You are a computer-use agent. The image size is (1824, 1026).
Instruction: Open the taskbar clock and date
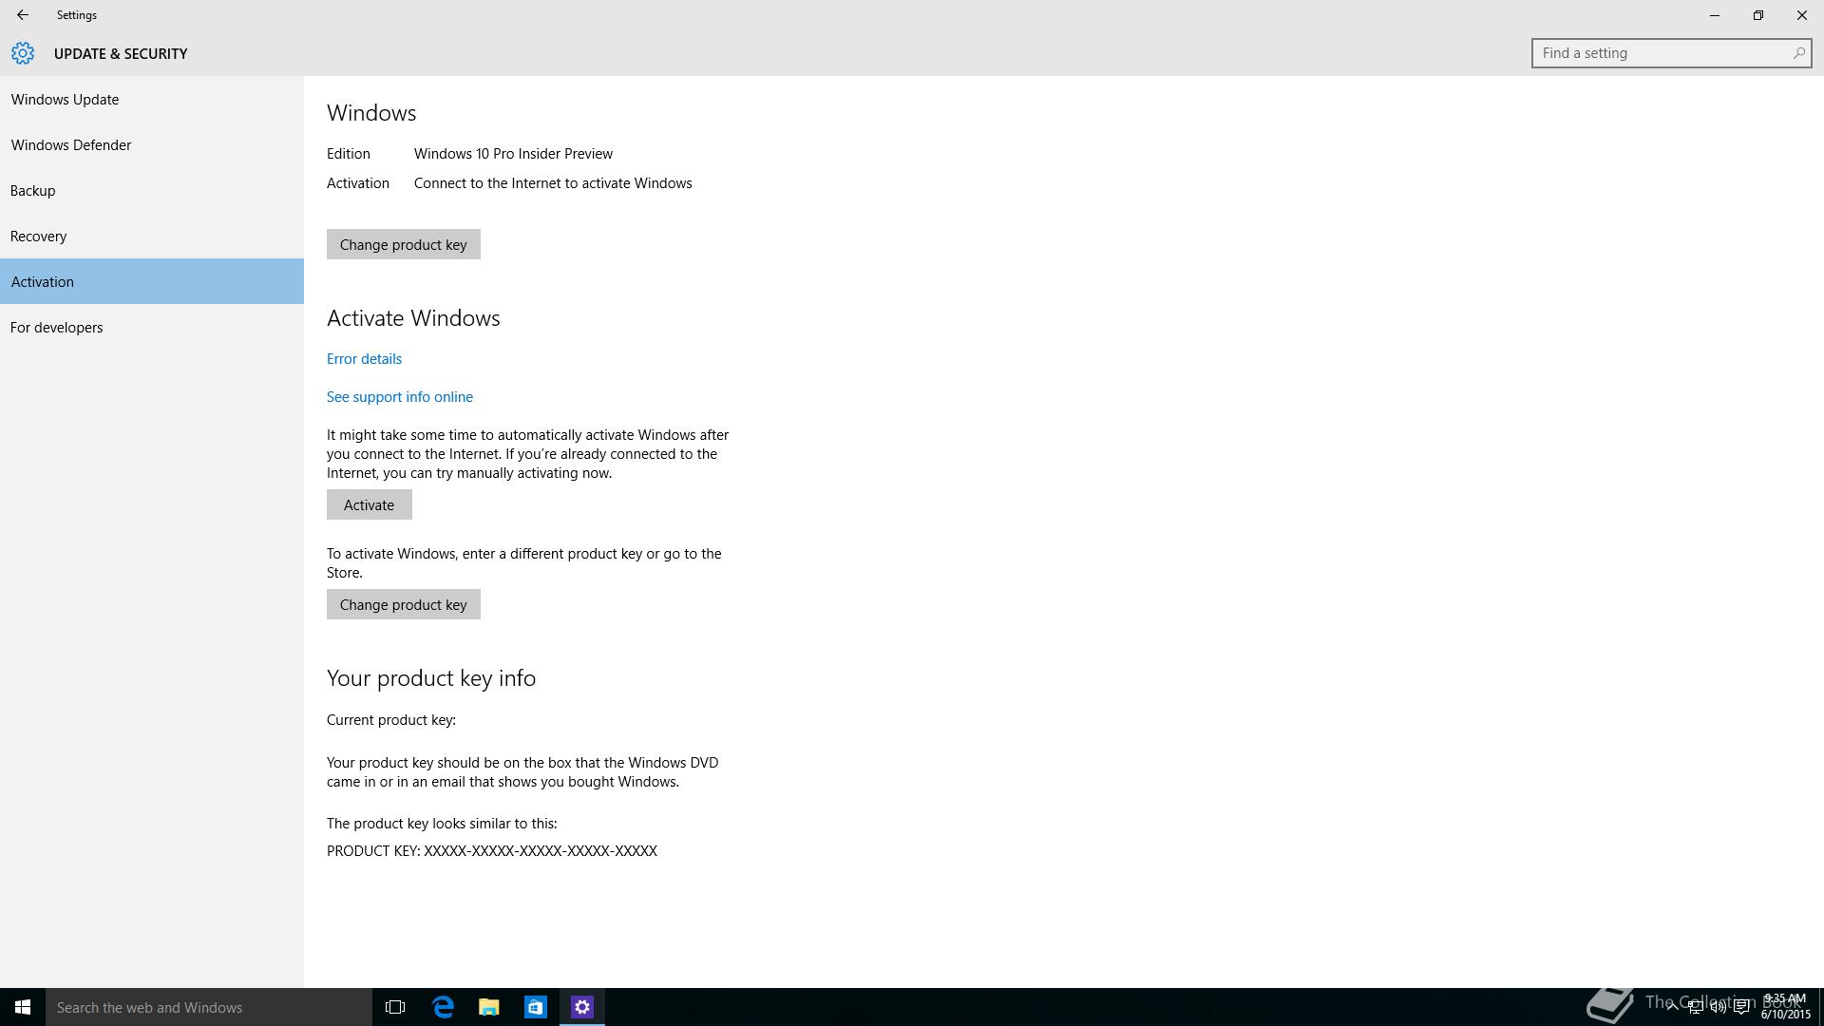point(1786,1007)
